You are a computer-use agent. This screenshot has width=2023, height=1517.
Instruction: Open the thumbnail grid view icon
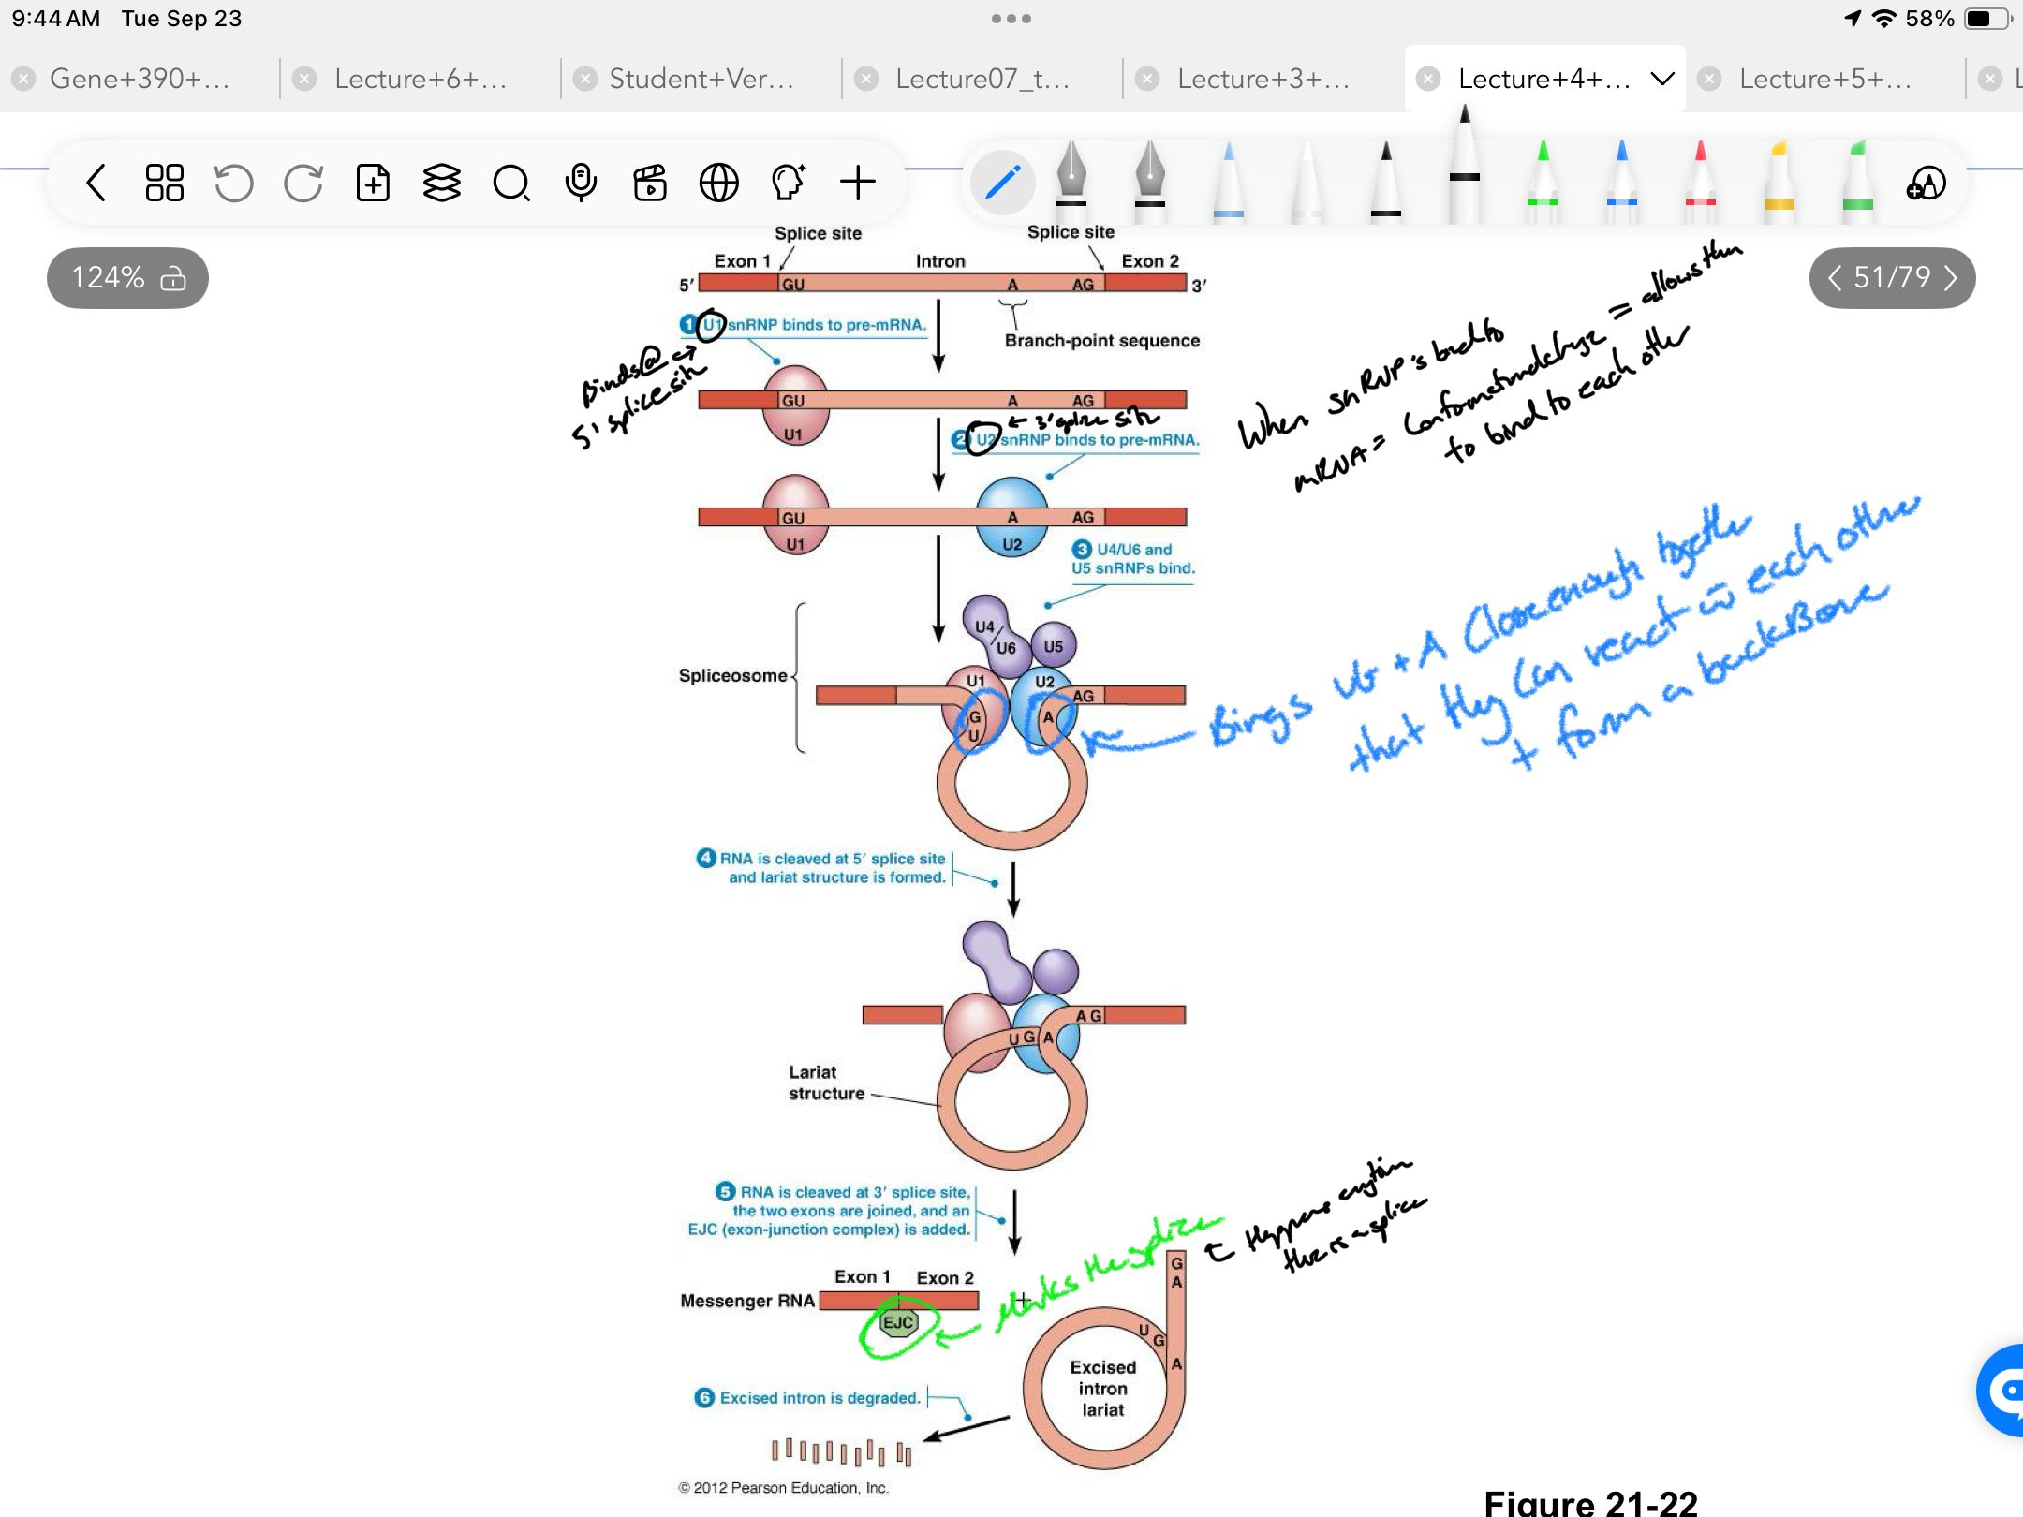tap(165, 183)
